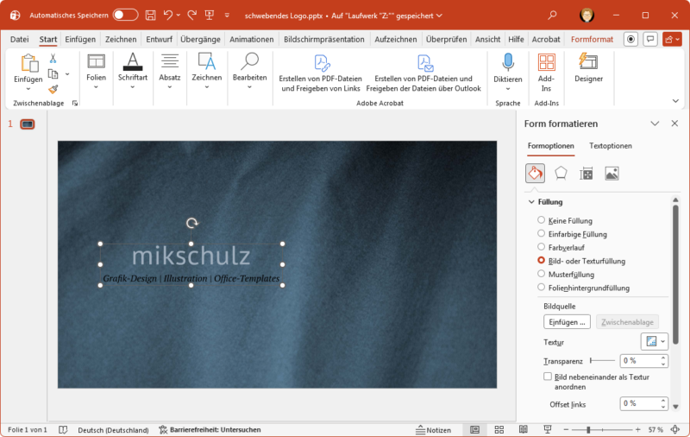Create PDF and share via Outlook icon
The height and width of the screenshot is (437, 690).
[424, 62]
